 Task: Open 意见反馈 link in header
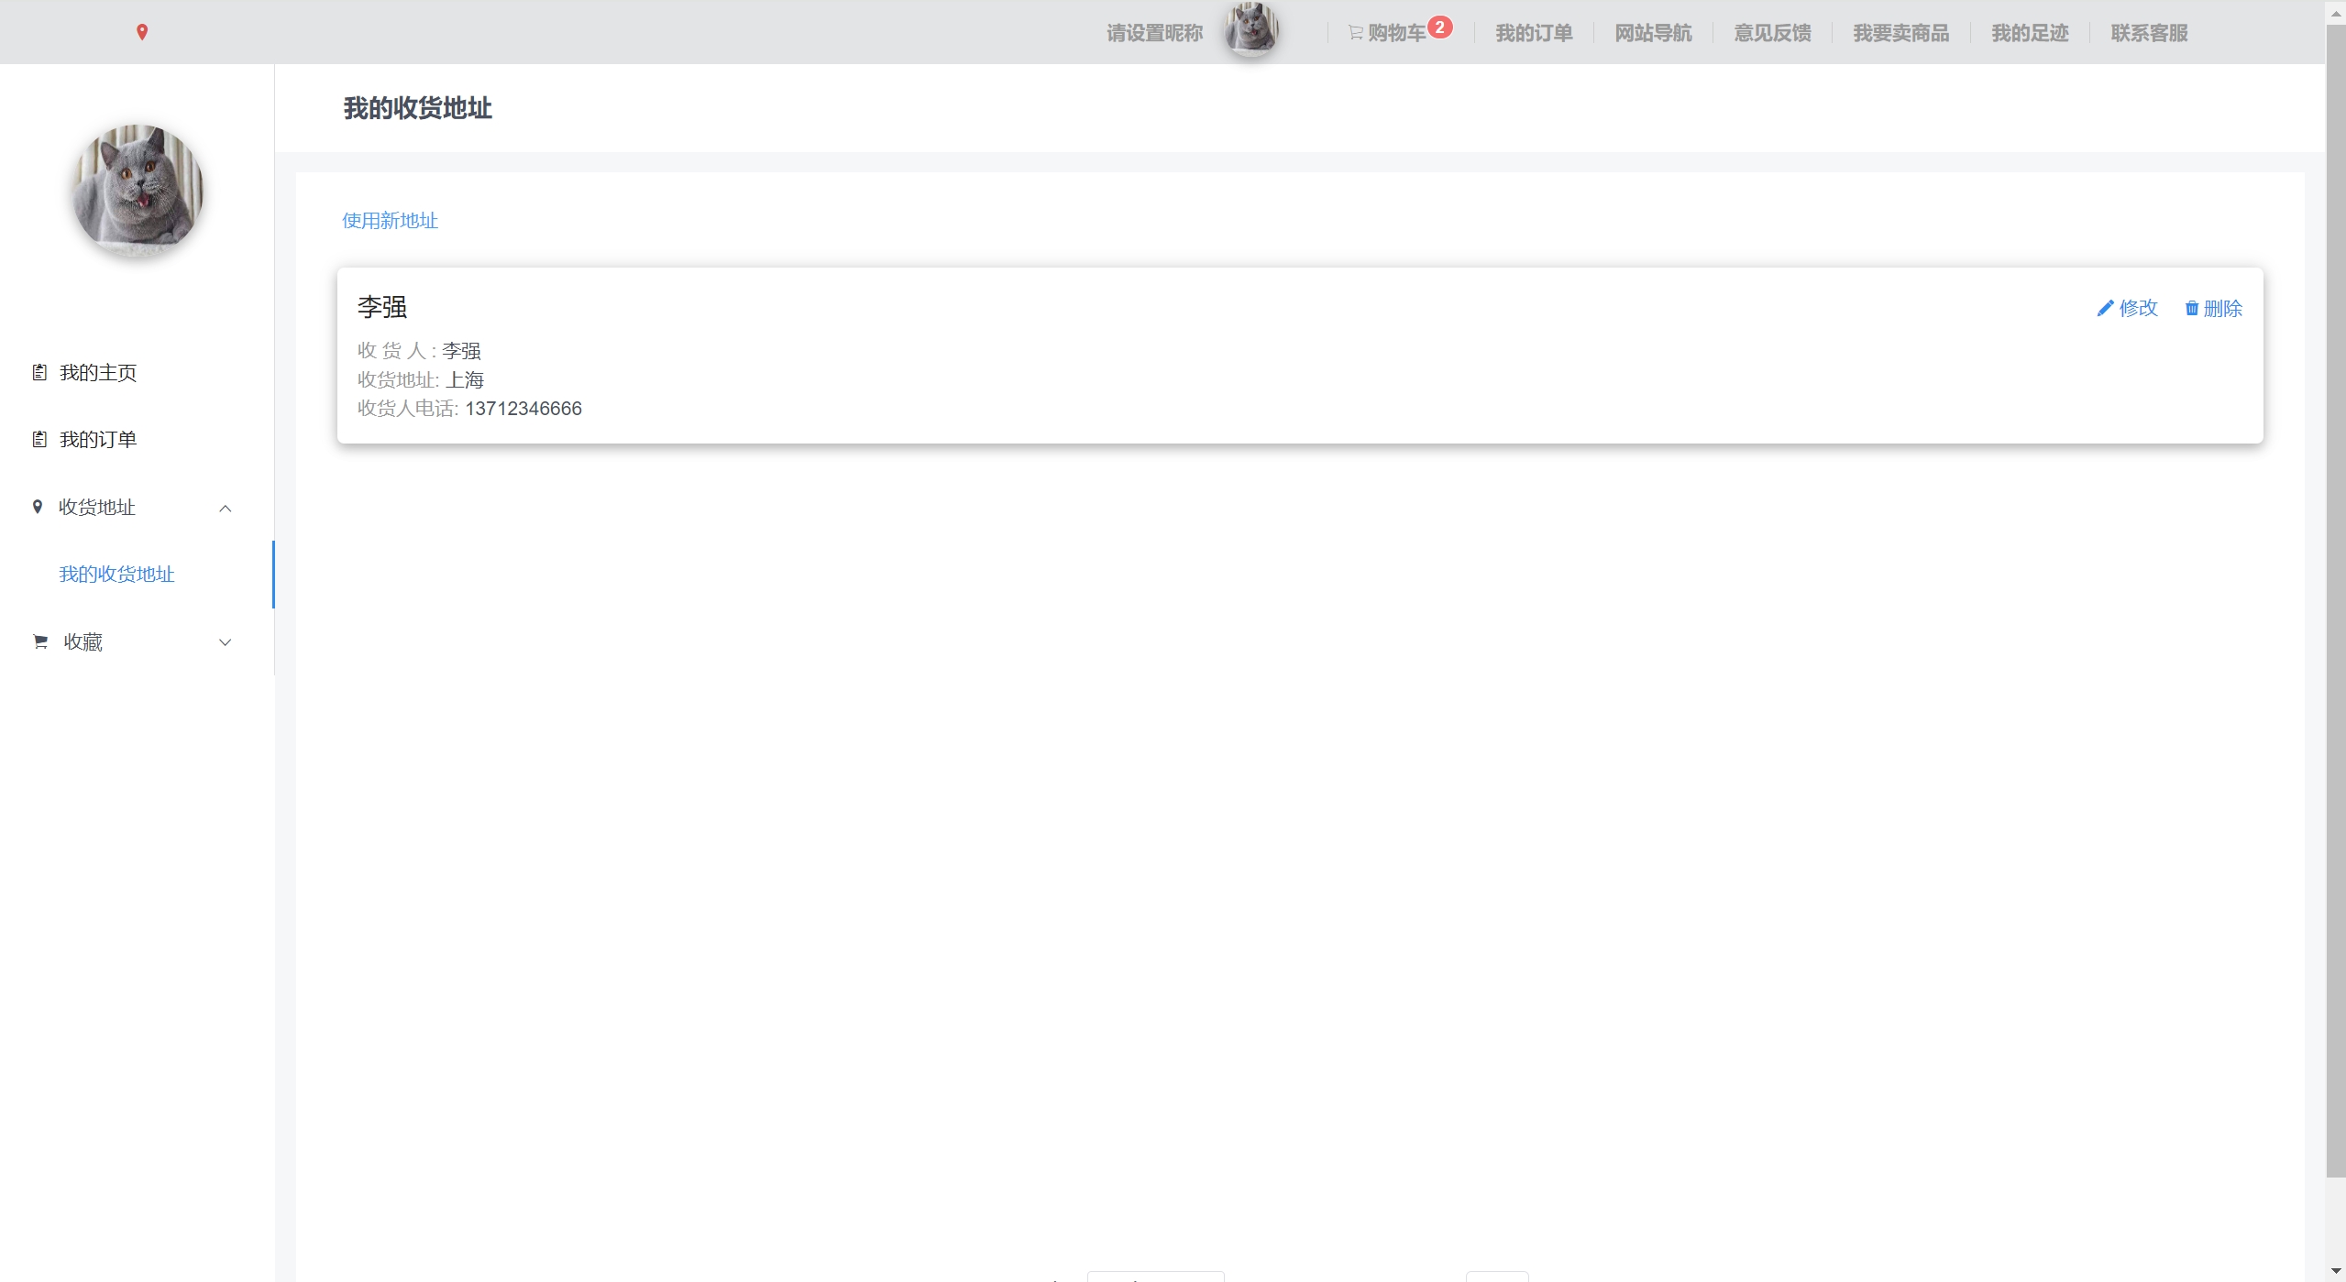pyautogui.click(x=1772, y=33)
